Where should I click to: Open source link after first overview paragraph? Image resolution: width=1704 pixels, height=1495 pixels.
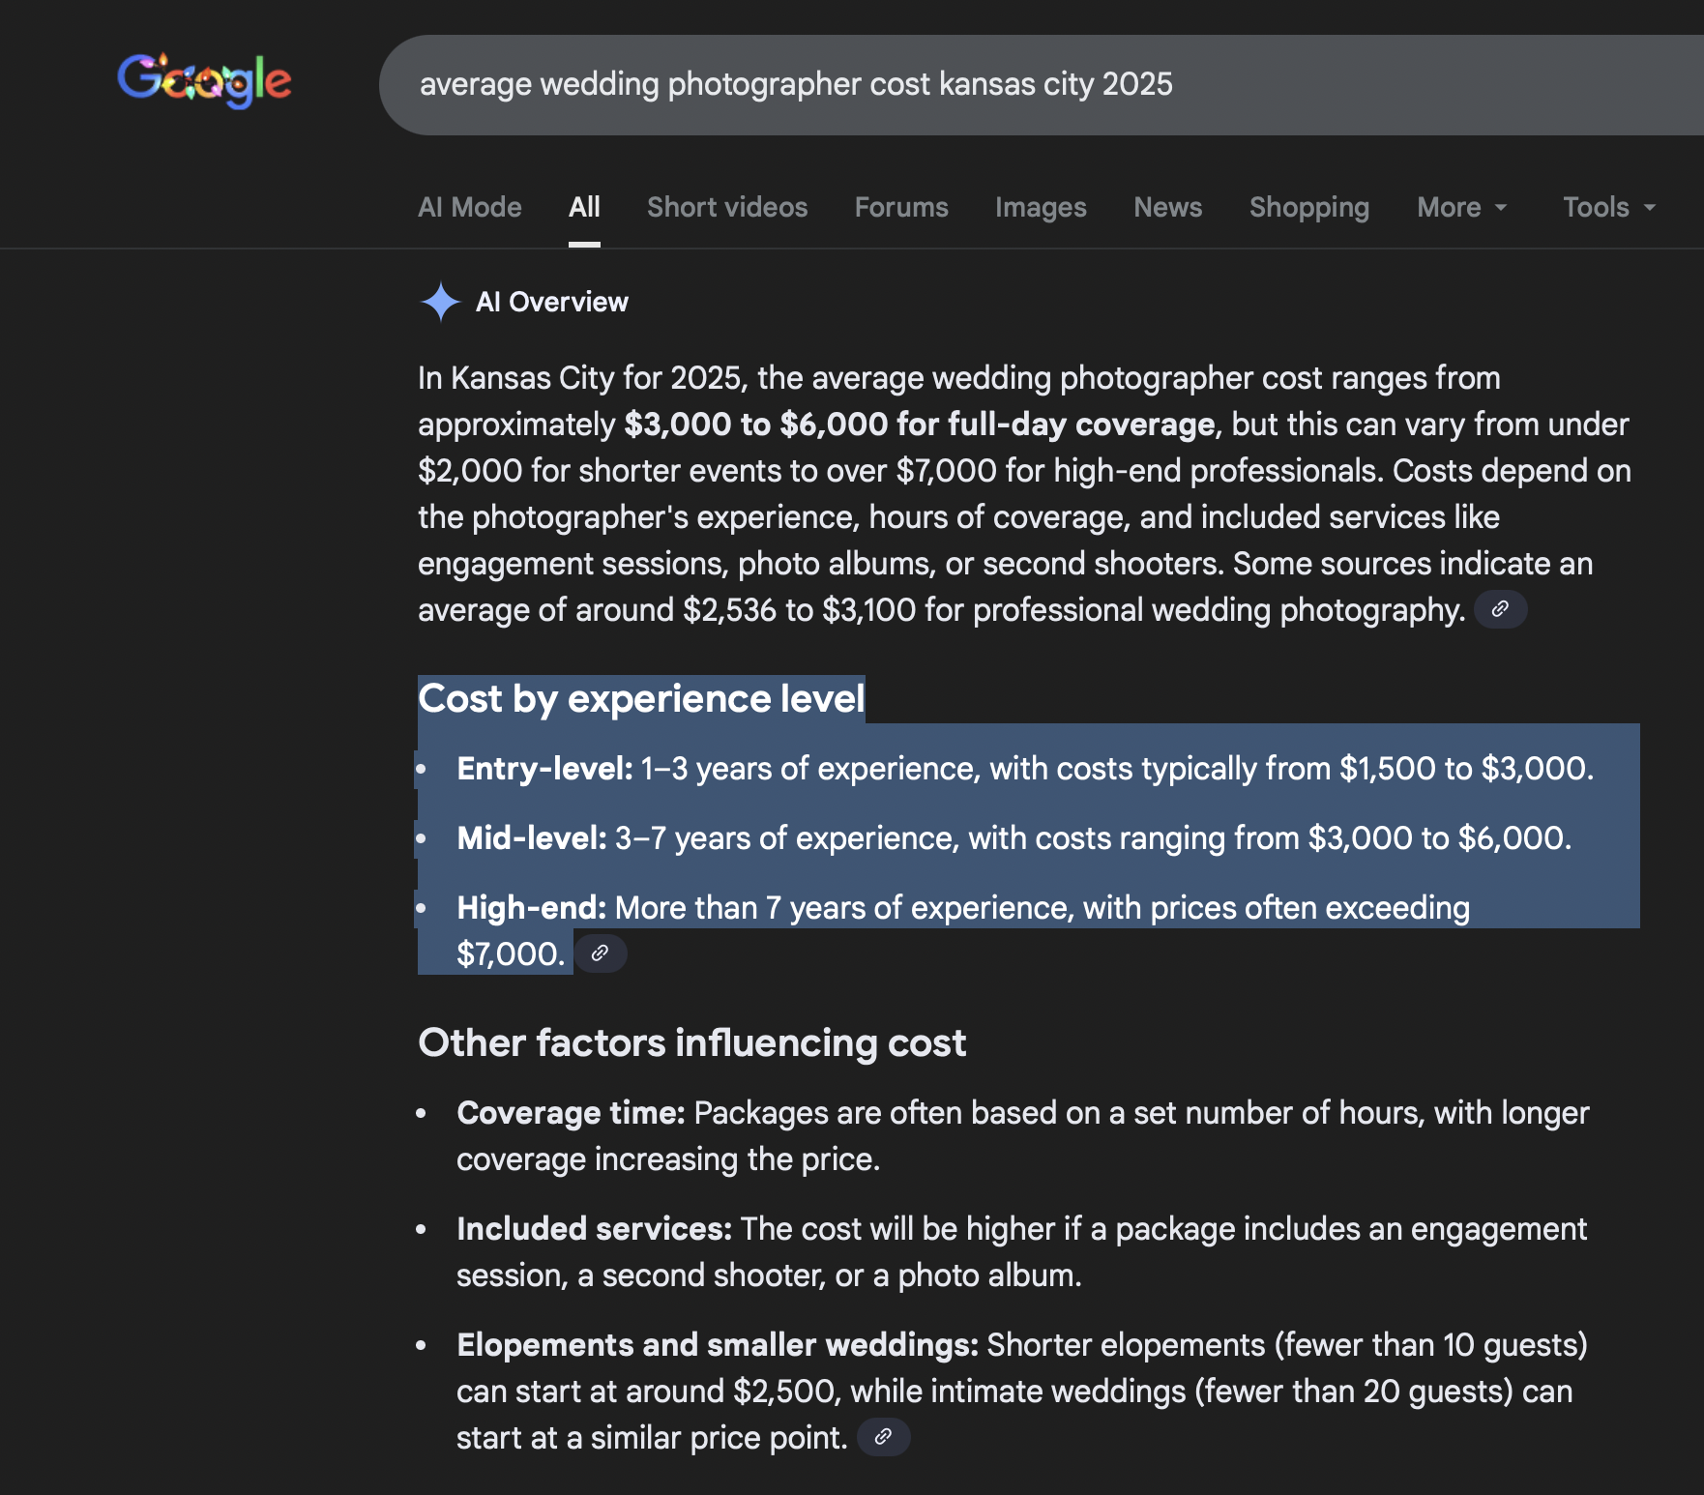click(1500, 609)
